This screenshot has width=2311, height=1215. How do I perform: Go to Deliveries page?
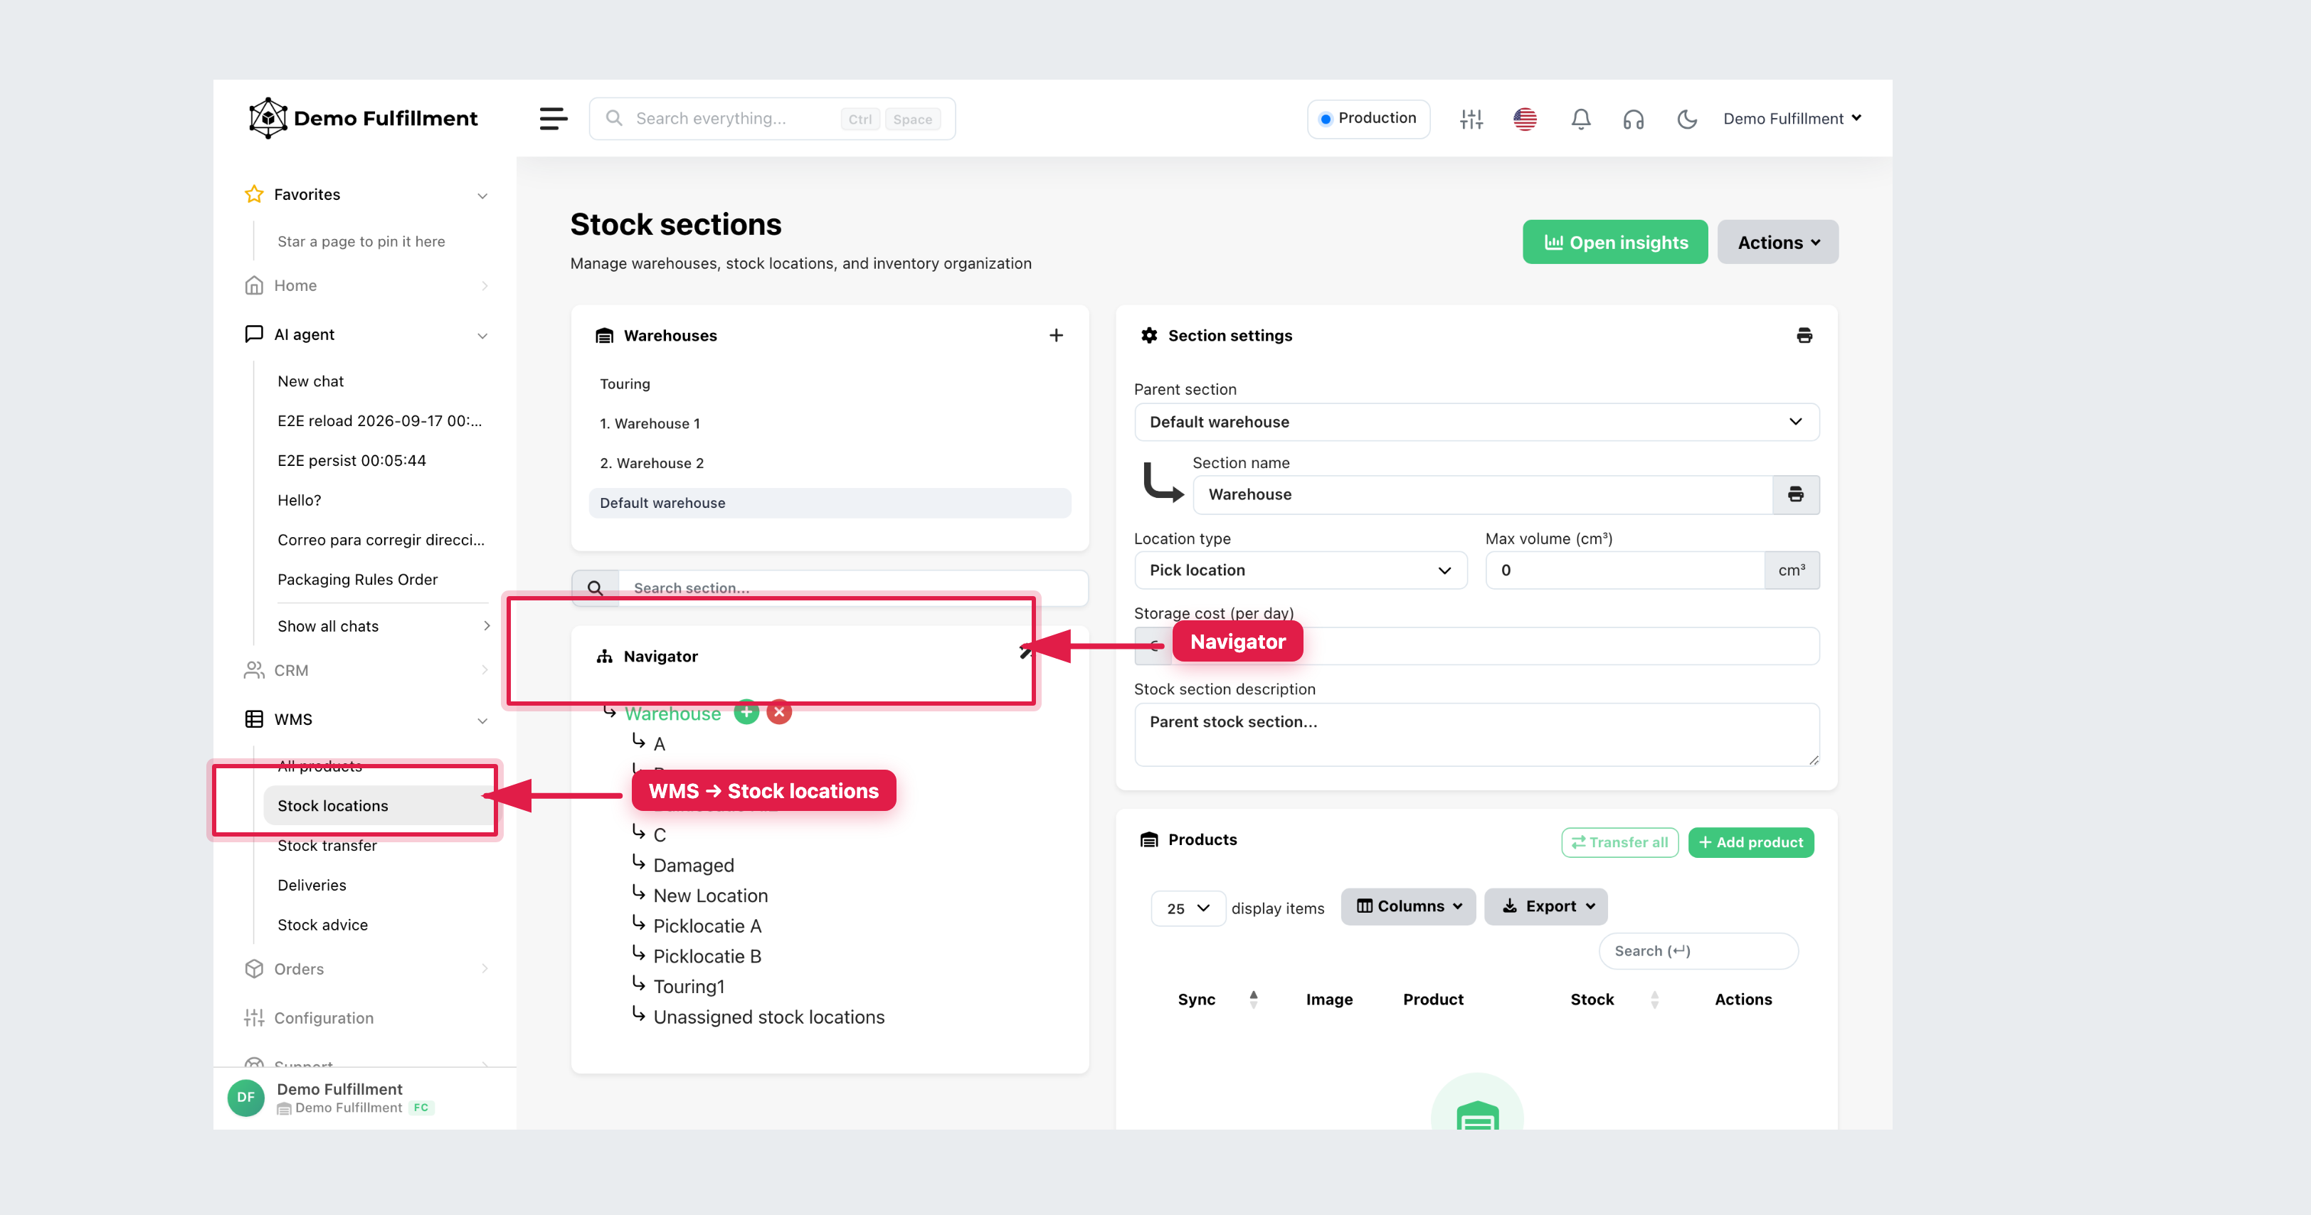[312, 885]
